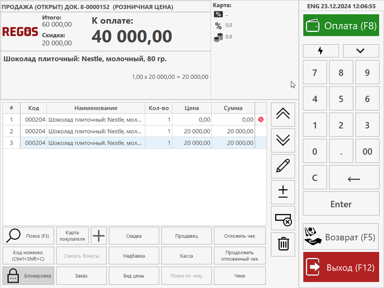Click the lightning bolt quick button

coord(321,51)
